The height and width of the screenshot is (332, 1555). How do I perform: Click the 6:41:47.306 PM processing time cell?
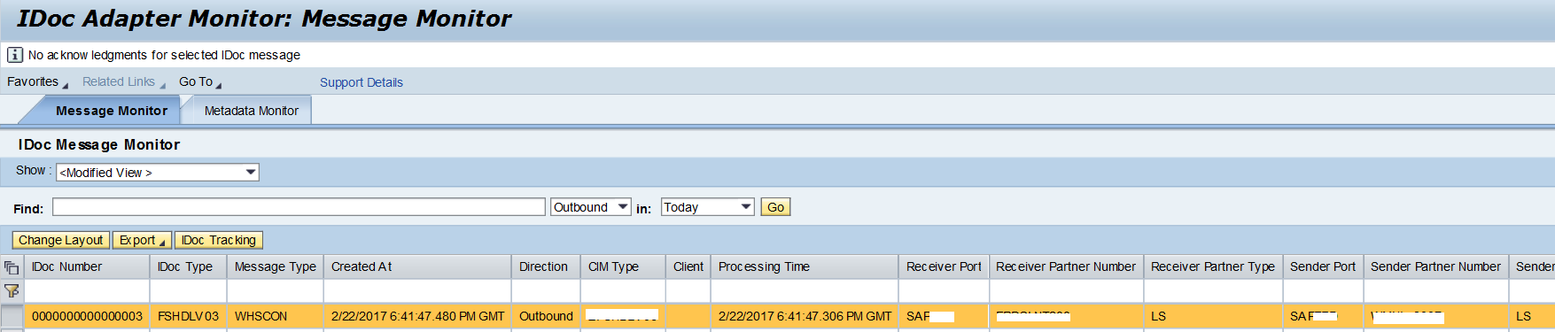805,316
